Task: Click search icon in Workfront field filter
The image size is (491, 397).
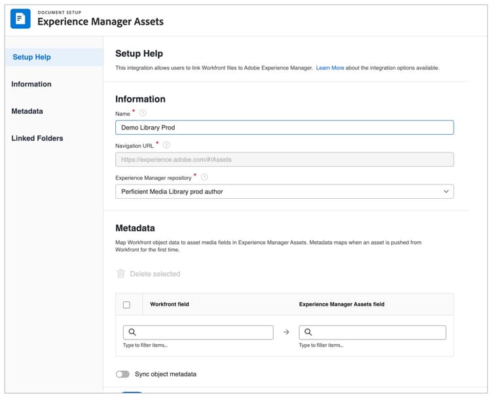Action: pyautogui.click(x=132, y=332)
